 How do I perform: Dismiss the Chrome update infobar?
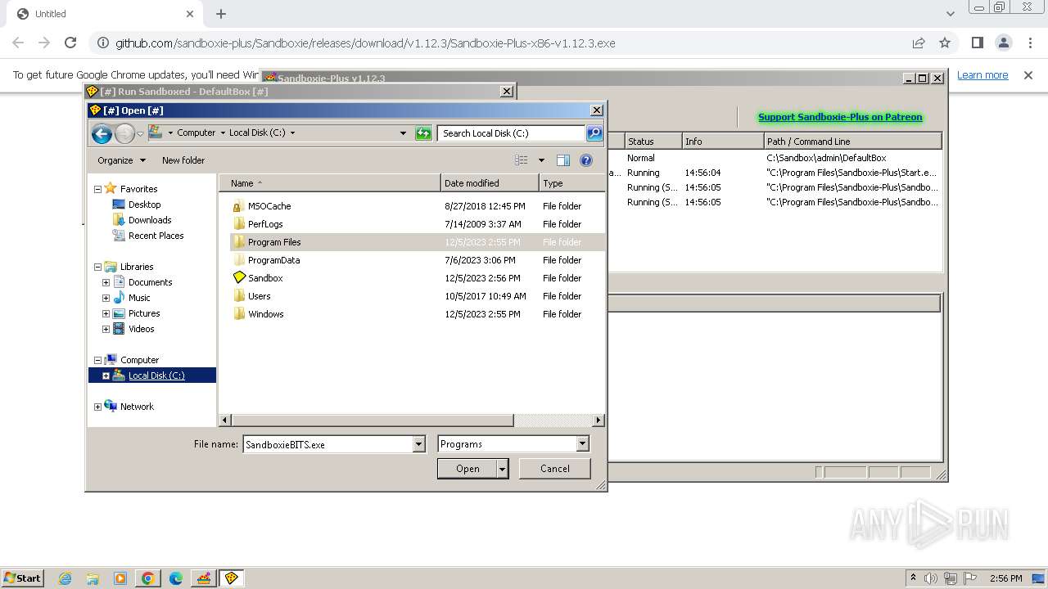click(x=1028, y=75)
